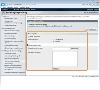Click inside the Ausnahme-Adressen list box
The width and height of the screenshot is (100, 90).
click(65, 59)
